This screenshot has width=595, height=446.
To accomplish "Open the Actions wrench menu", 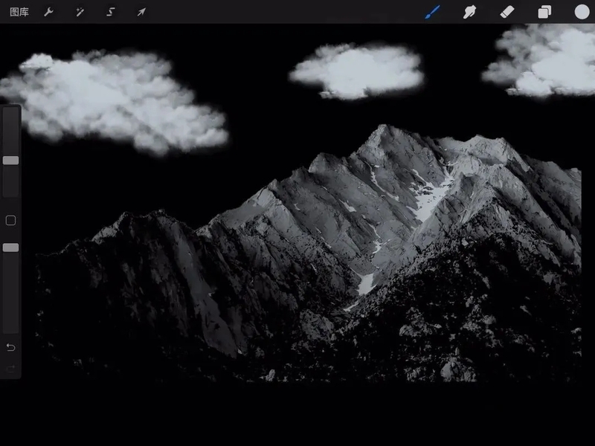I will point(48,12).
